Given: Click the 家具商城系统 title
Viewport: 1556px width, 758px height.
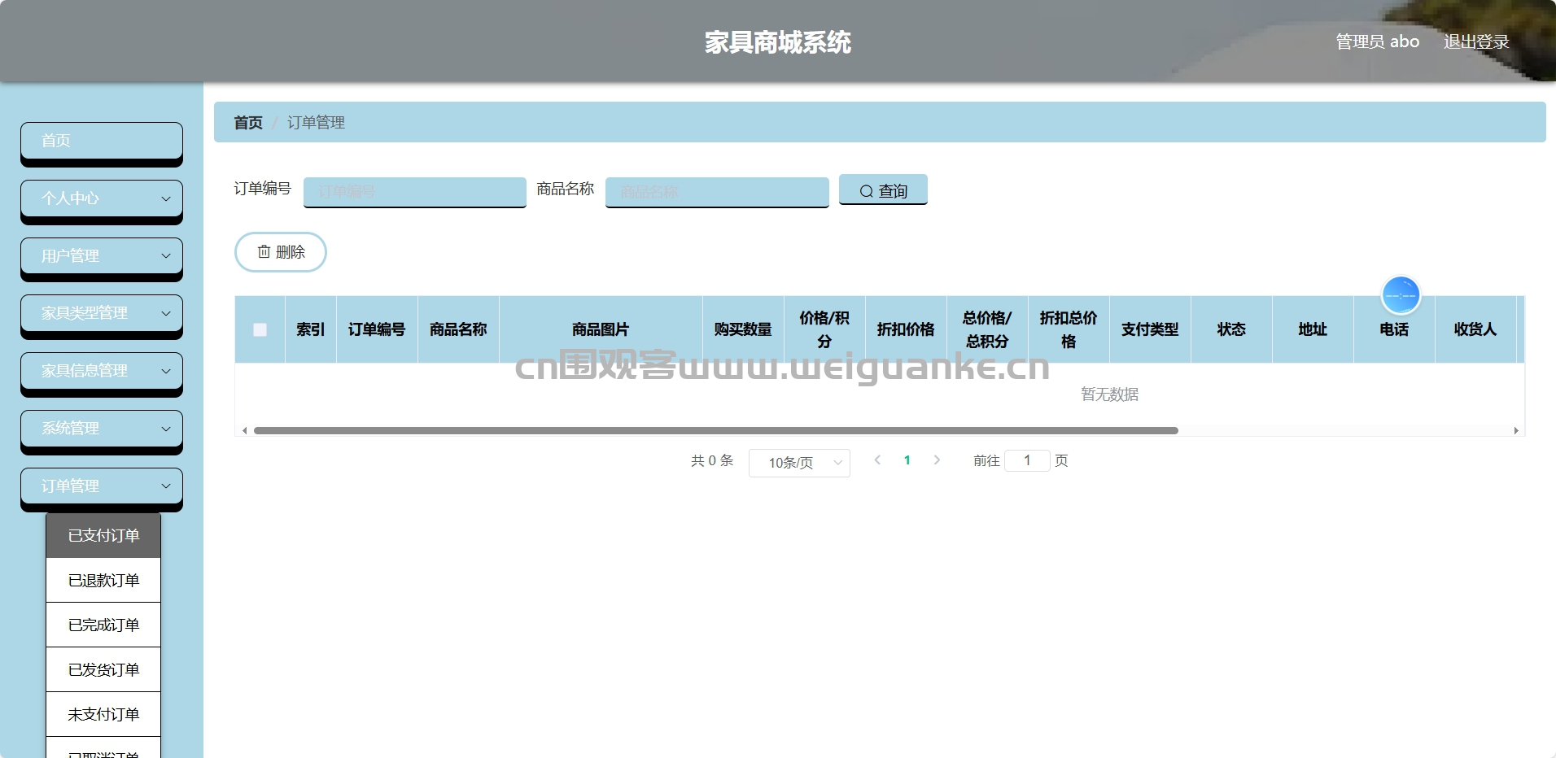Looking at the screenshot, I should (x=778, y=42).
